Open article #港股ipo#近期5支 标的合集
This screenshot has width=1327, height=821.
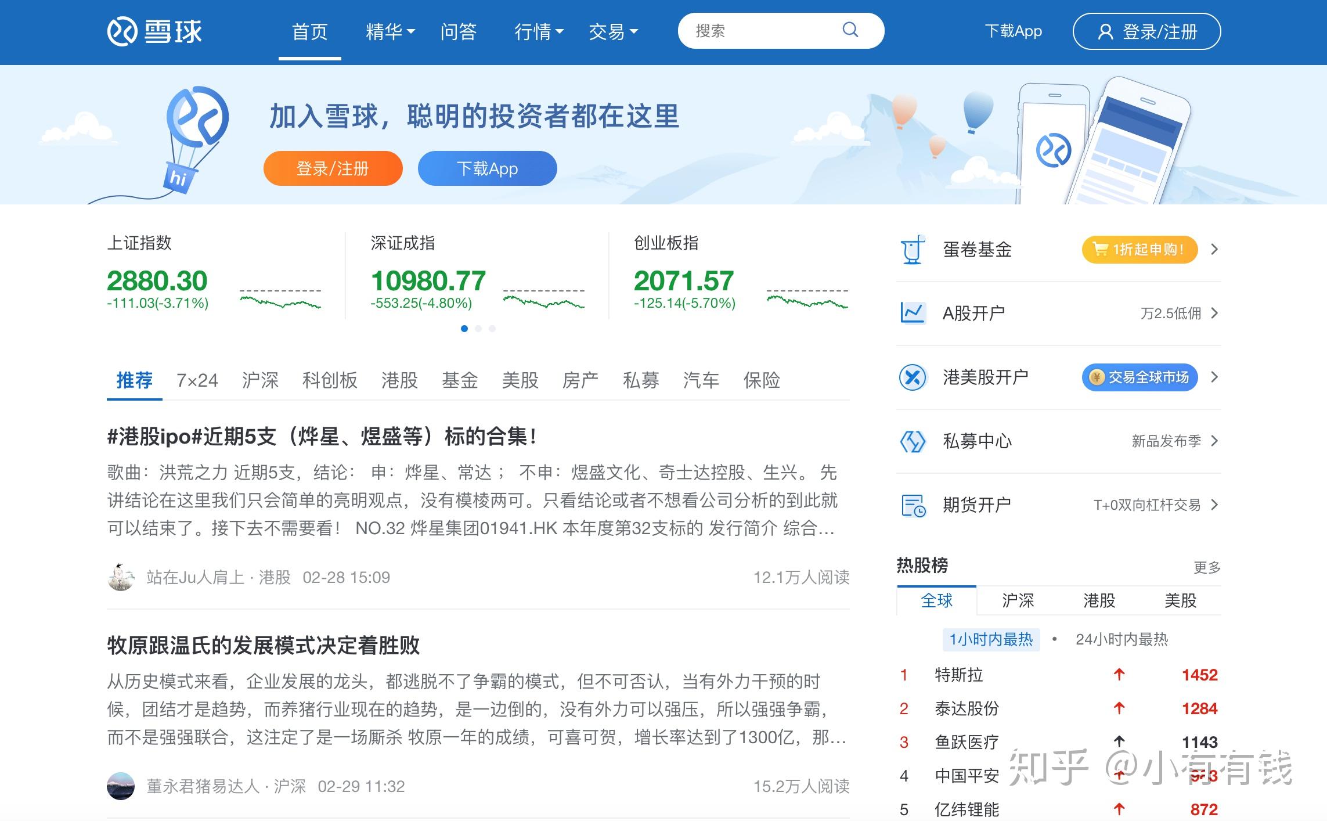point(322,437)
